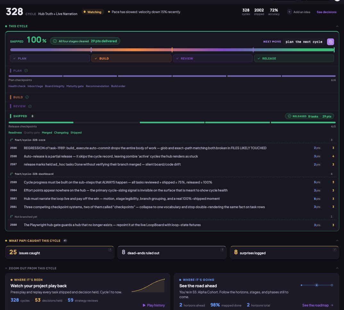Click the Recommendation checkpoint
This screenshot has width=344, height=310.
(x=97, y=86)
